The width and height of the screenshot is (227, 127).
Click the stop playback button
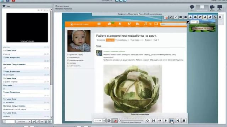pos(184,121)
